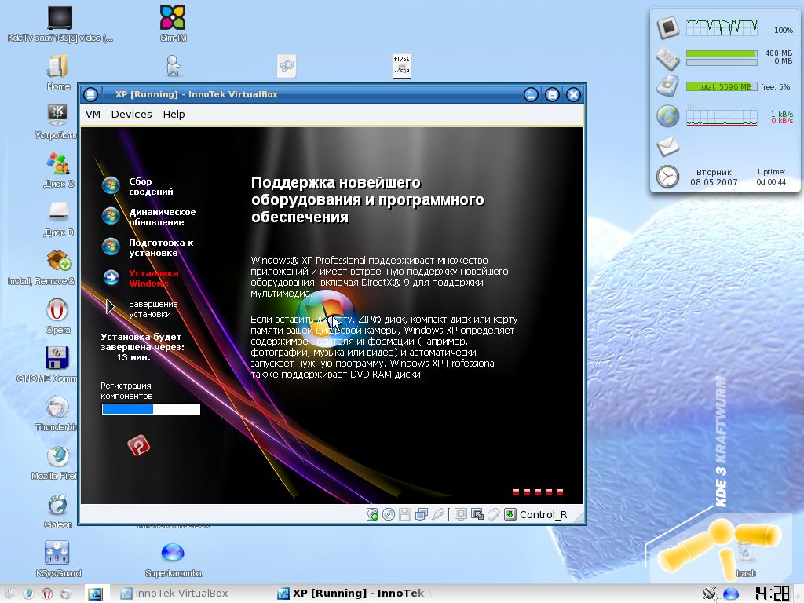
Task: Click the network globe icon in widget
Action: [667, 116]
